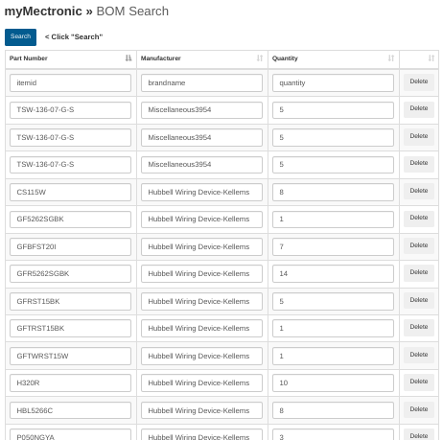The height and width of the screenshot is (440, 443).
Task: Edit the H320R part number field
Action: coord(70,383)
